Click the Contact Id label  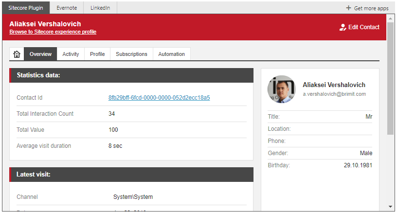(29, 98)
